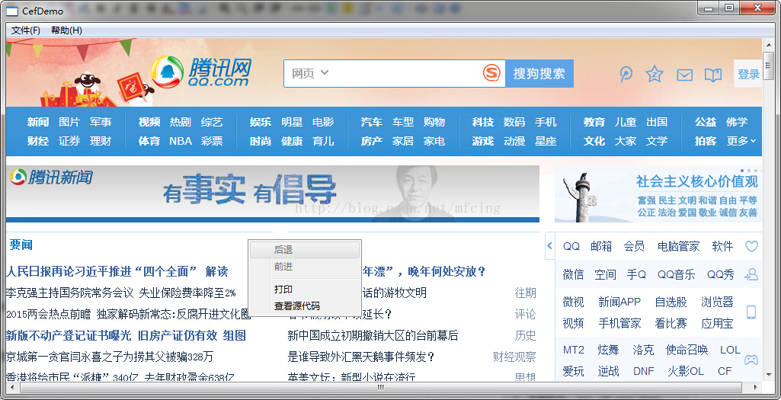
Task: Open the 要闻 section heading
Action: click(x=21, y=245)
